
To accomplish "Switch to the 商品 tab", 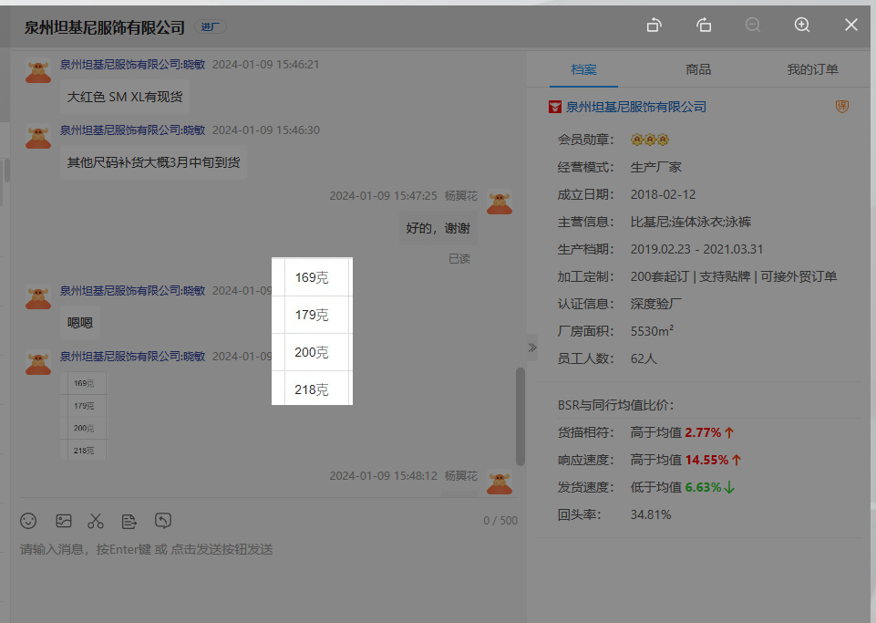I will [x=698, y=69].
